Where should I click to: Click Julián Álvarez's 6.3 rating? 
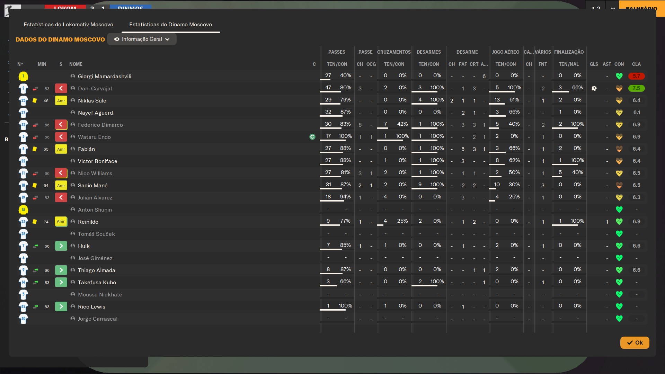click(636, 197)
